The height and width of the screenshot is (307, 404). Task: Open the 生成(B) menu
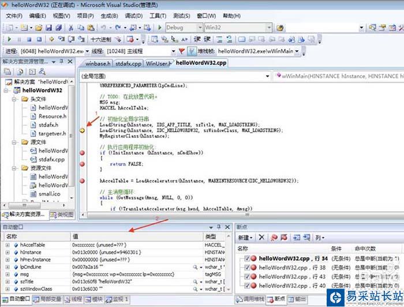click(109, 16)
